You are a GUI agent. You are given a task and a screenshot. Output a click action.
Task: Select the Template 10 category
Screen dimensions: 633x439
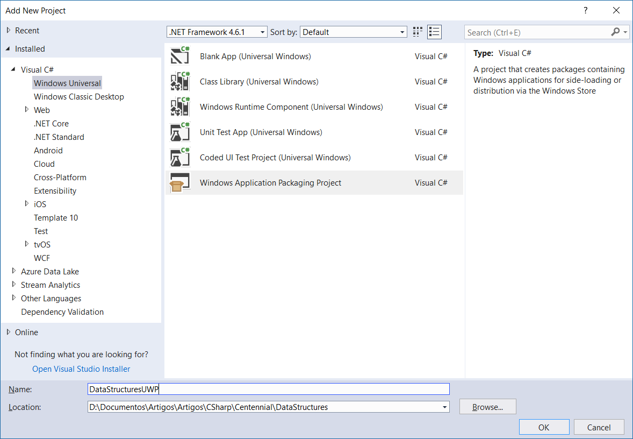(56, 217)
